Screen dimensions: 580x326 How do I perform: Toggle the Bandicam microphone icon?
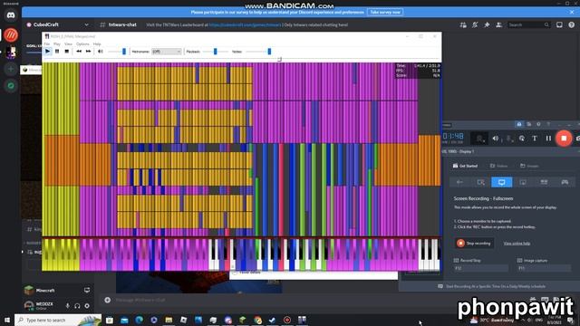click(x=509, y=139)
